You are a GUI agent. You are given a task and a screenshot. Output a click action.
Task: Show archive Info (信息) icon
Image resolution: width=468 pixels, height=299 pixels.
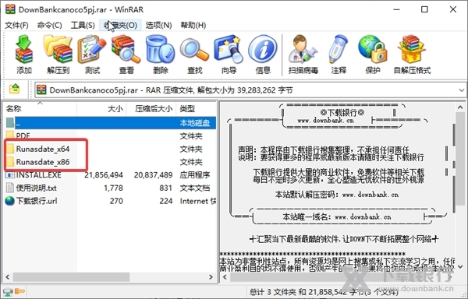(x=263, y=49)
